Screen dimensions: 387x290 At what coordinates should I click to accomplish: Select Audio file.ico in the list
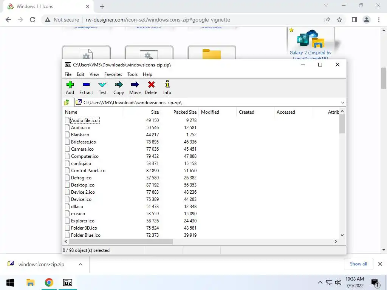(84, 120)
